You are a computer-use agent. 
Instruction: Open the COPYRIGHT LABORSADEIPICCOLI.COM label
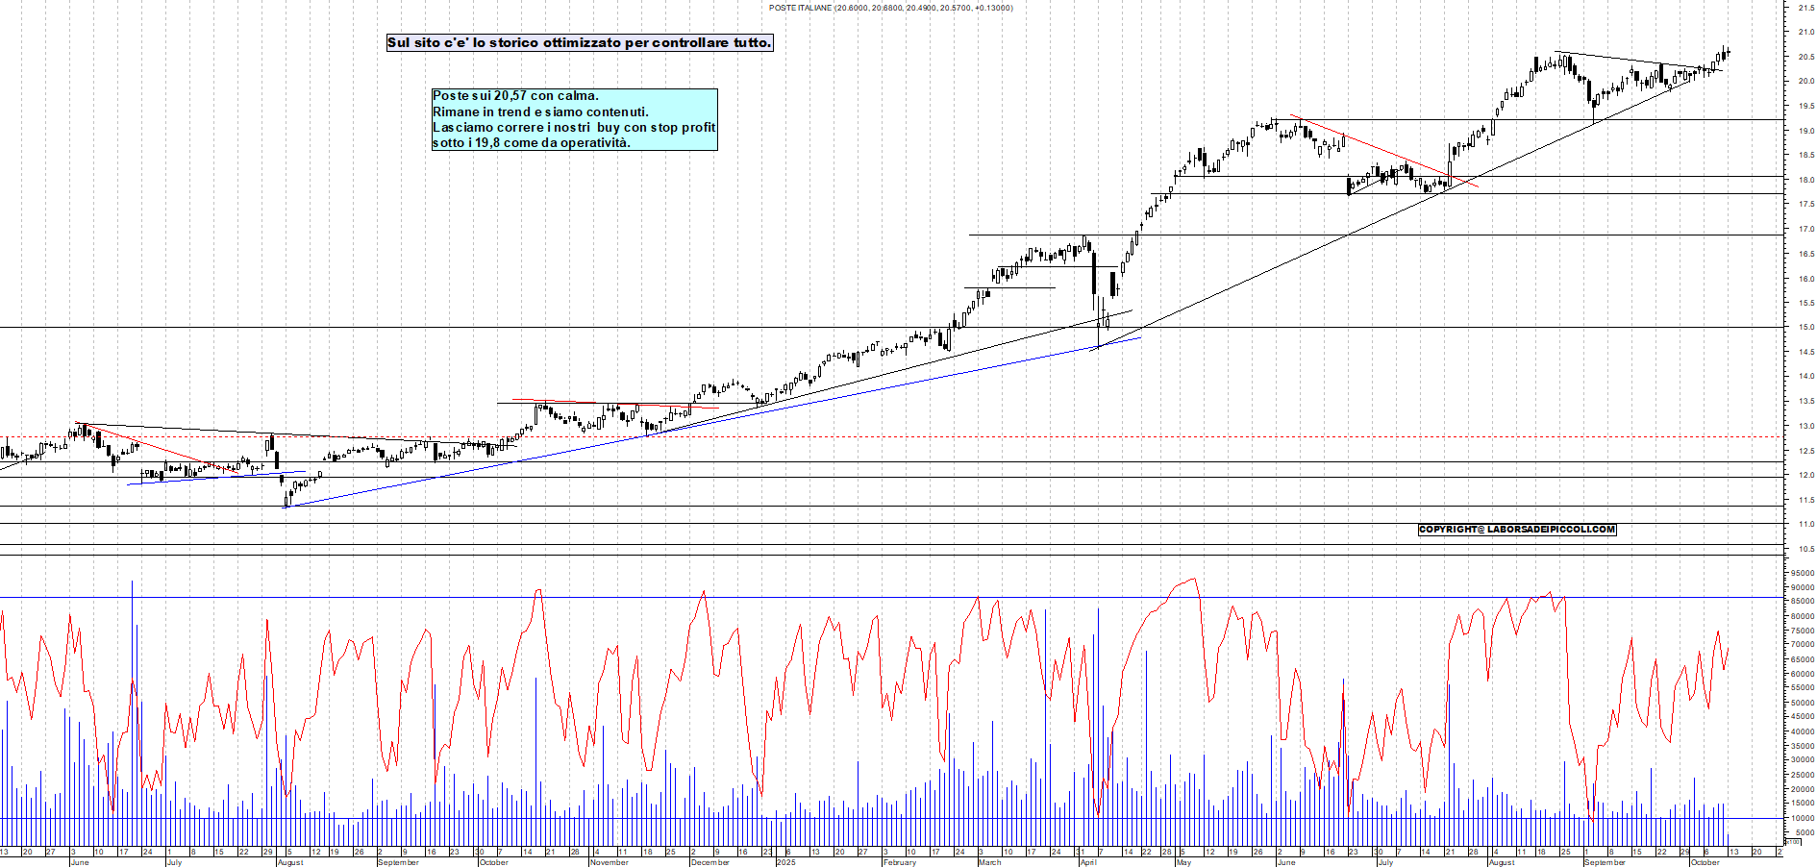1516,530
